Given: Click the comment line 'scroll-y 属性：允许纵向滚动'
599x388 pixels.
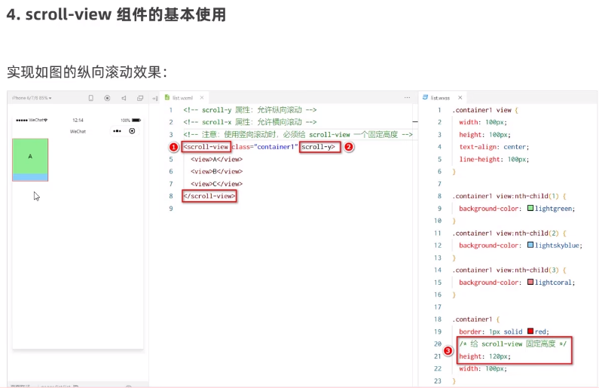Looking at the screenshot, I should (250, 110).
